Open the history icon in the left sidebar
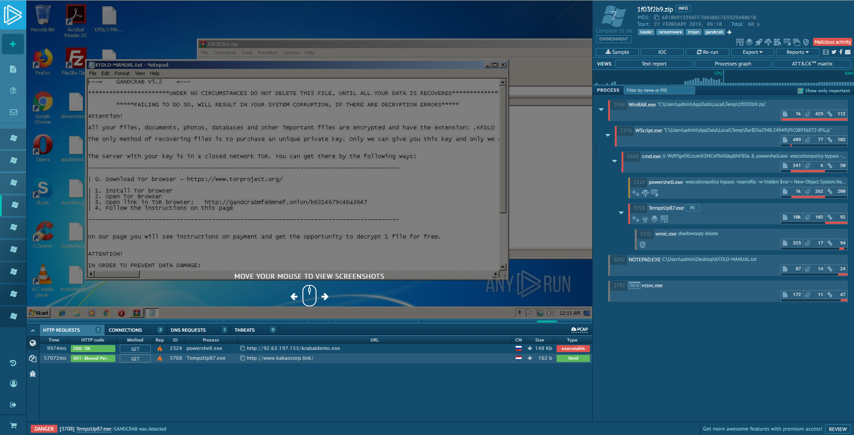 [x=13, y=363]
